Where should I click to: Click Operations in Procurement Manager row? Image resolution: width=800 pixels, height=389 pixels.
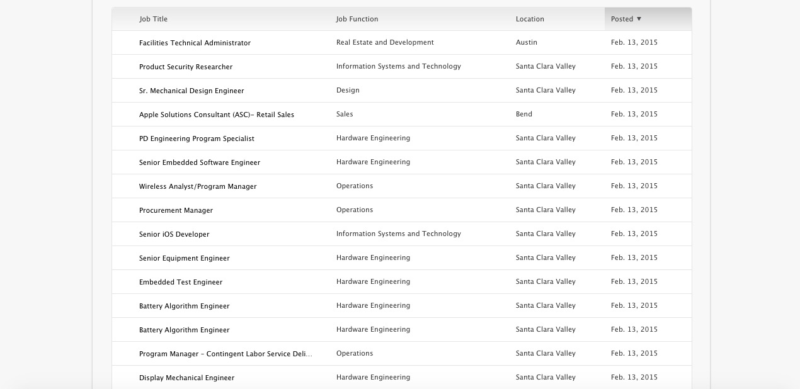(355, 210)
